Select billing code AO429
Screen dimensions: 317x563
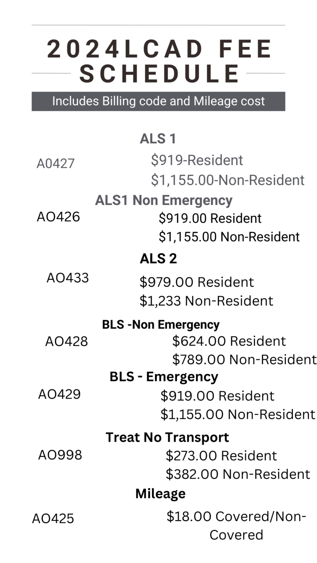[x=59, y=394]
